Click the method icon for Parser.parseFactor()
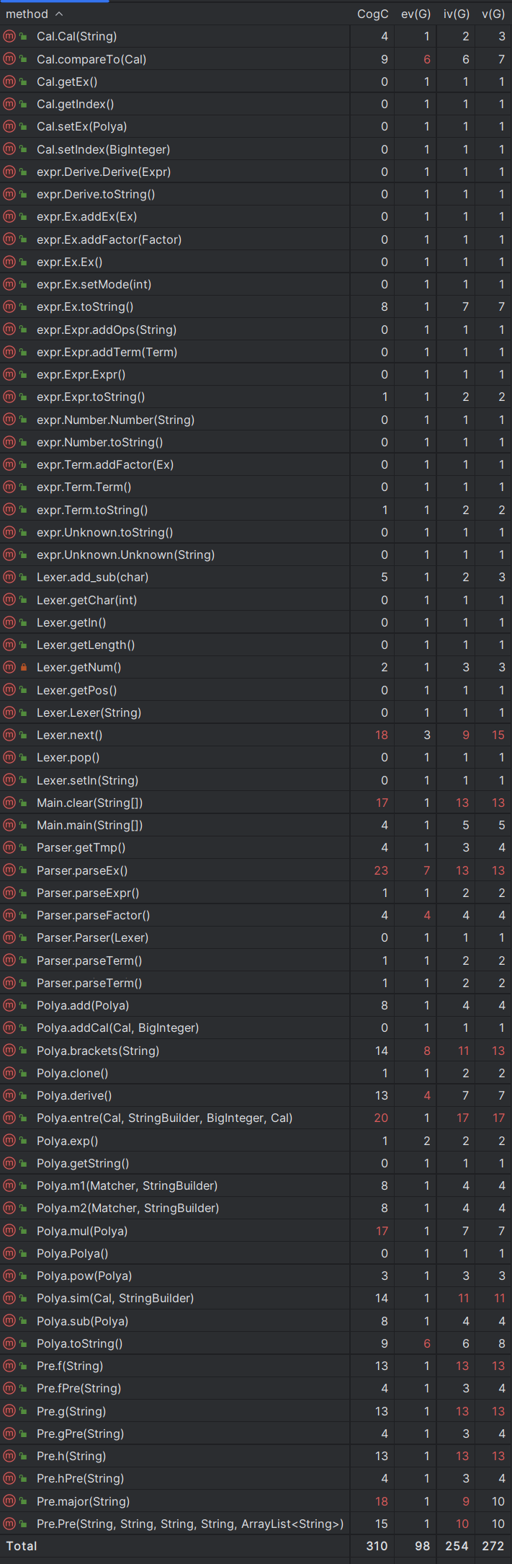Viewport: 512px width, 1564px height. tap(9, 915)
